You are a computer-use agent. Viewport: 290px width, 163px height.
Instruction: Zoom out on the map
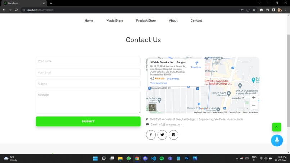tap(254, 105)
